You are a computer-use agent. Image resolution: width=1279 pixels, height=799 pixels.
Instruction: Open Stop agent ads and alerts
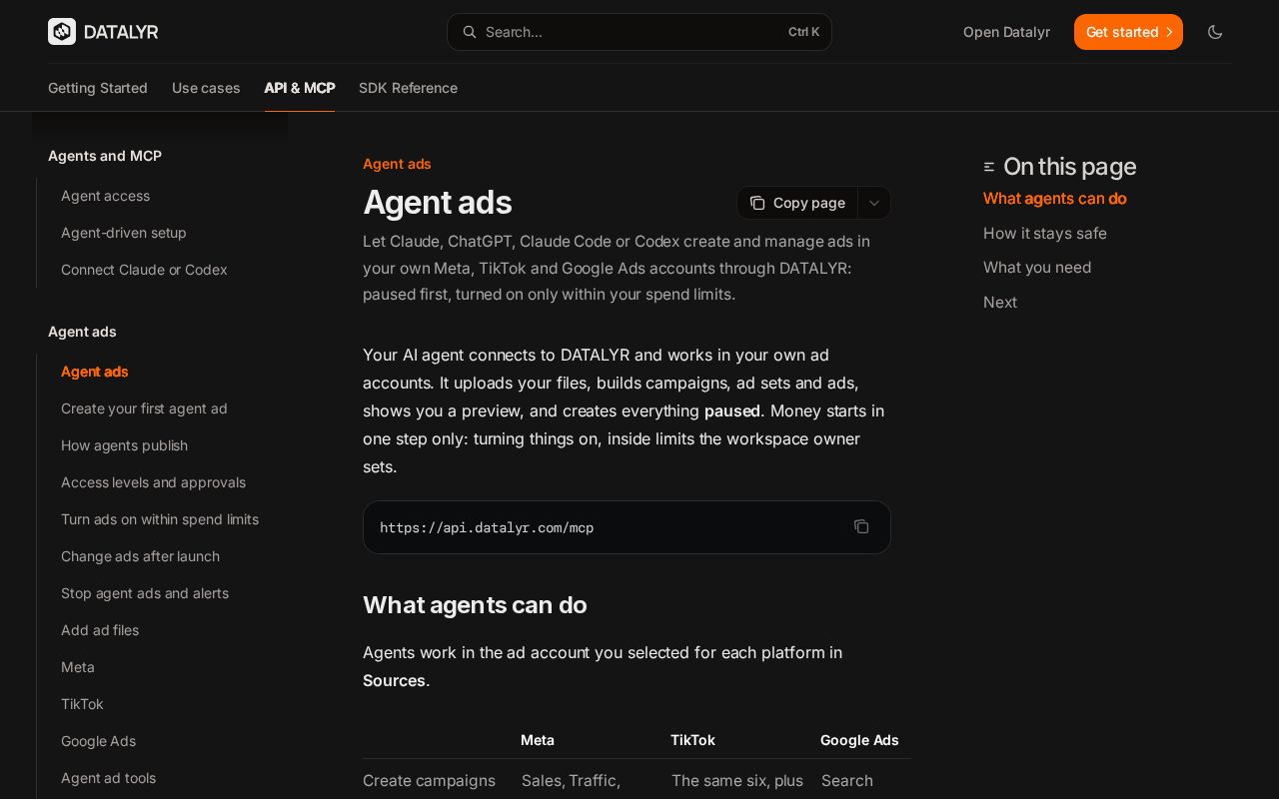coord(145,593)
